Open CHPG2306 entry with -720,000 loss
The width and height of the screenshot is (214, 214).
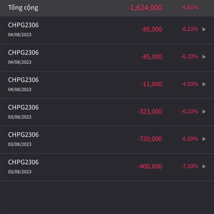coord(107,139)
